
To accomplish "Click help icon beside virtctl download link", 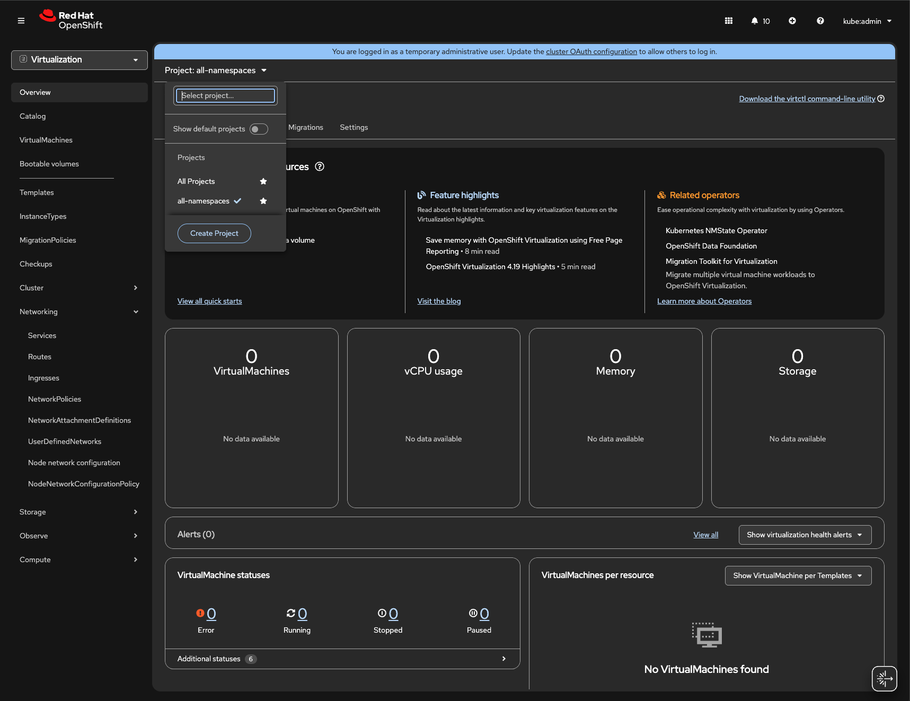I will click(x=881, y=99).
